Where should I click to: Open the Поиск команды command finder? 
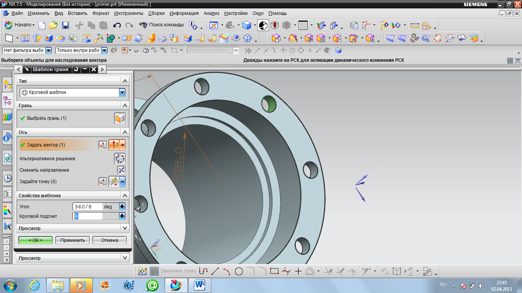tap(162, 25)
